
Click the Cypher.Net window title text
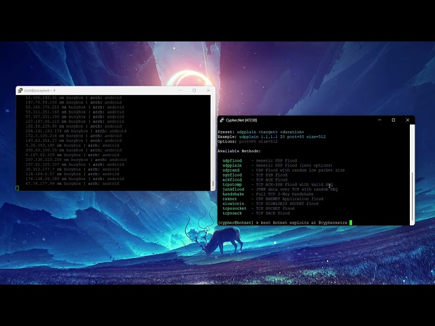point(241,120)
